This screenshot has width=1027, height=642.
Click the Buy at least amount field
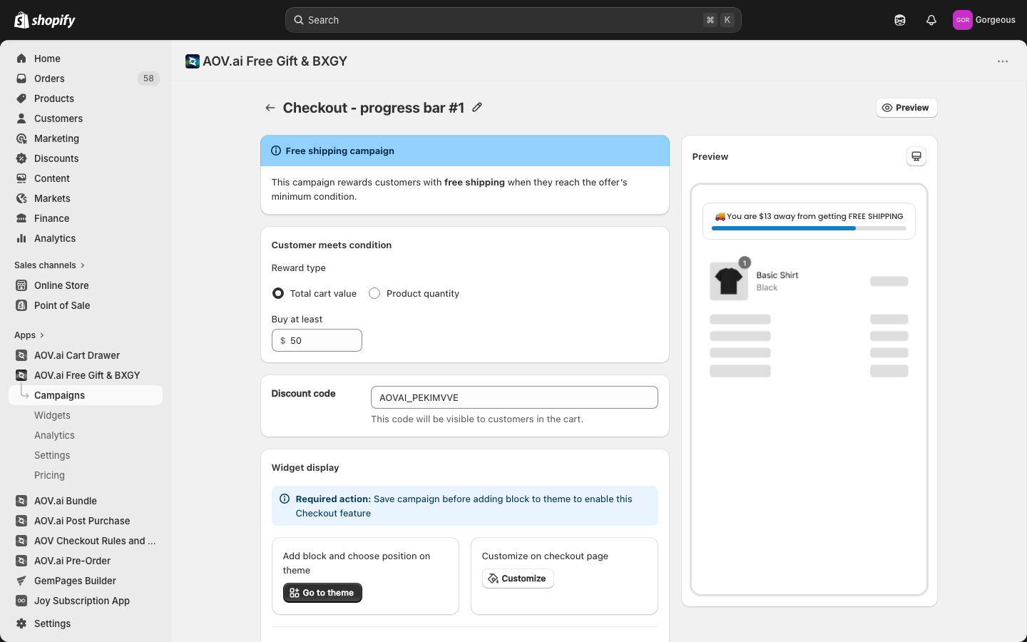point(317,340)
